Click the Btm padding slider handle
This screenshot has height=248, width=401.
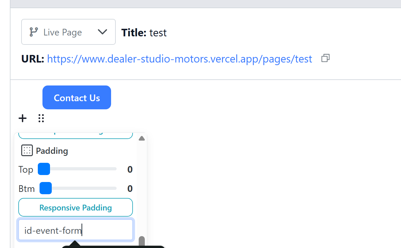tap(46, 188)
